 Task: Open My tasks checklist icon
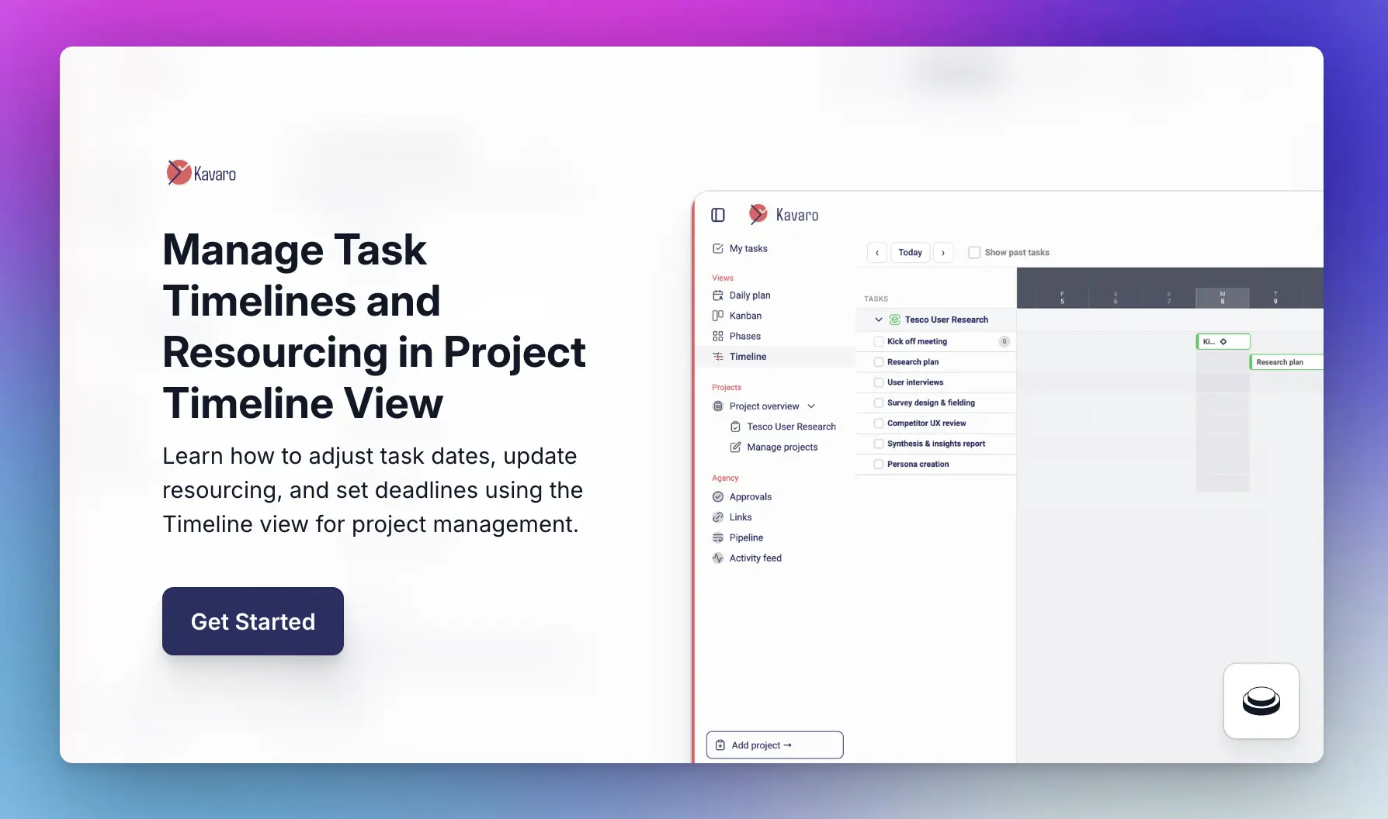(x=718, y=249)
